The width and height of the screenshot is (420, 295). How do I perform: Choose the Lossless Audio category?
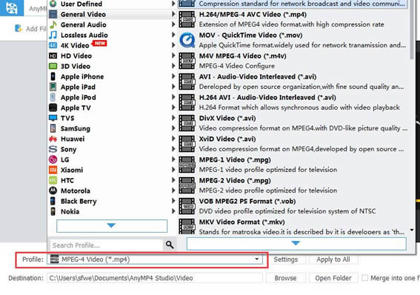pyautogui.click(x=112, y=35)
